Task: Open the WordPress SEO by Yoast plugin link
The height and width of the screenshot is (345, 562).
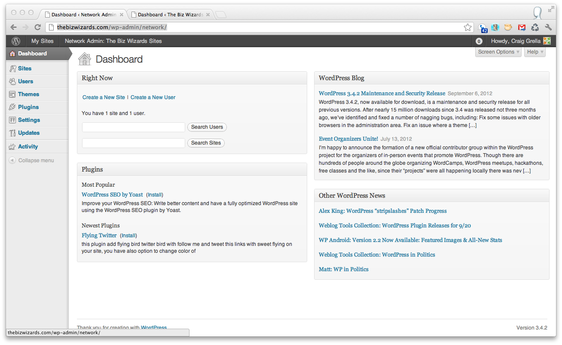Action: [112, 195]
